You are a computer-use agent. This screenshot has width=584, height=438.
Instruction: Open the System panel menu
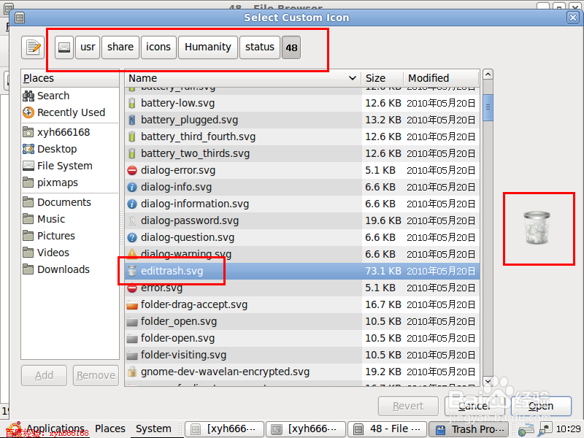(x=153, y=429)
